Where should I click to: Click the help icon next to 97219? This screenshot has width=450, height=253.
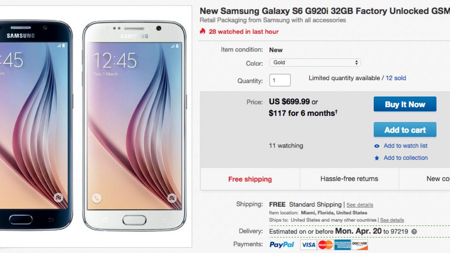pyautogui.click(x=414, y=232)
